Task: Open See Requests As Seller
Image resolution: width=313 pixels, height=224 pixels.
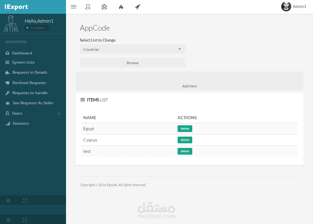Action: 33,103
